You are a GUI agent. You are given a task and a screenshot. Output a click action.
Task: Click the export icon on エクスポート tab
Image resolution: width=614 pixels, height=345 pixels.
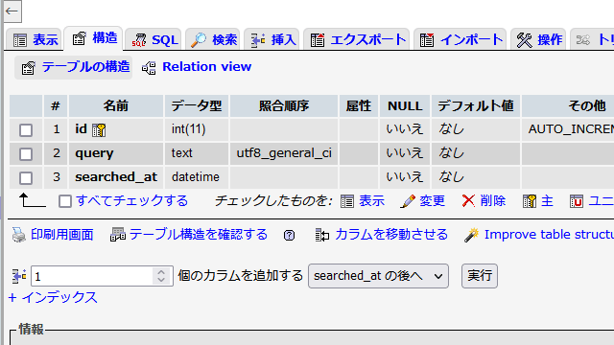(x=318, y=40)
